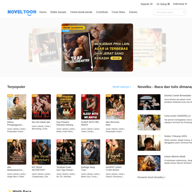This screenshot has height=192, width=192.
Task: Click the search magnifier icon
Action: point(184,12)
